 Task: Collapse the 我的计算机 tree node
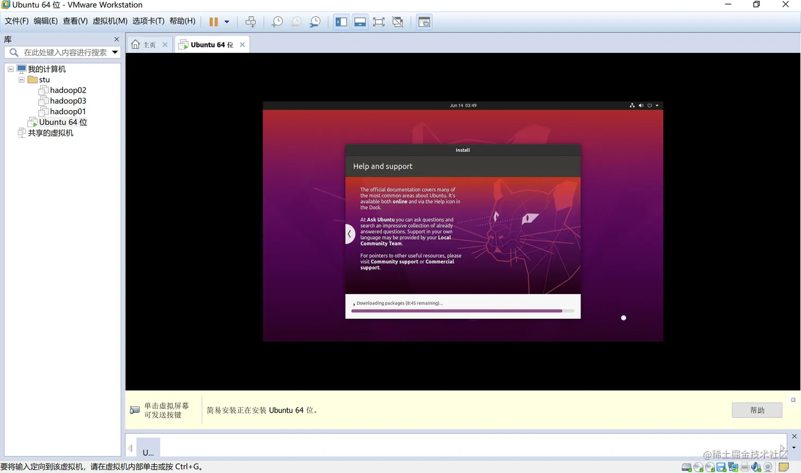(x=11, y=69)
